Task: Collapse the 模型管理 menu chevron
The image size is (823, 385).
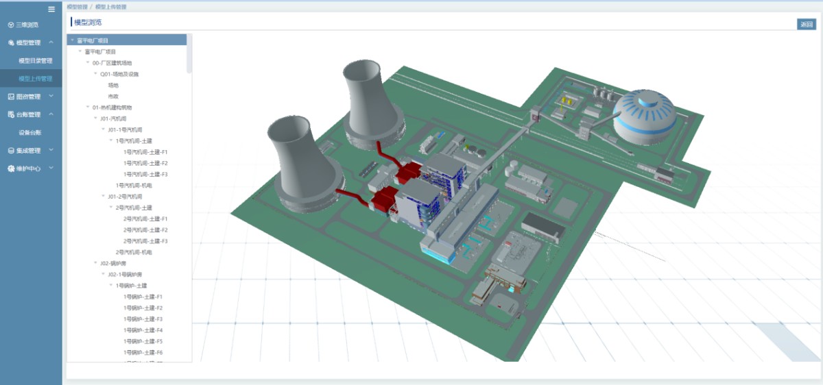Action: (51, 42)
